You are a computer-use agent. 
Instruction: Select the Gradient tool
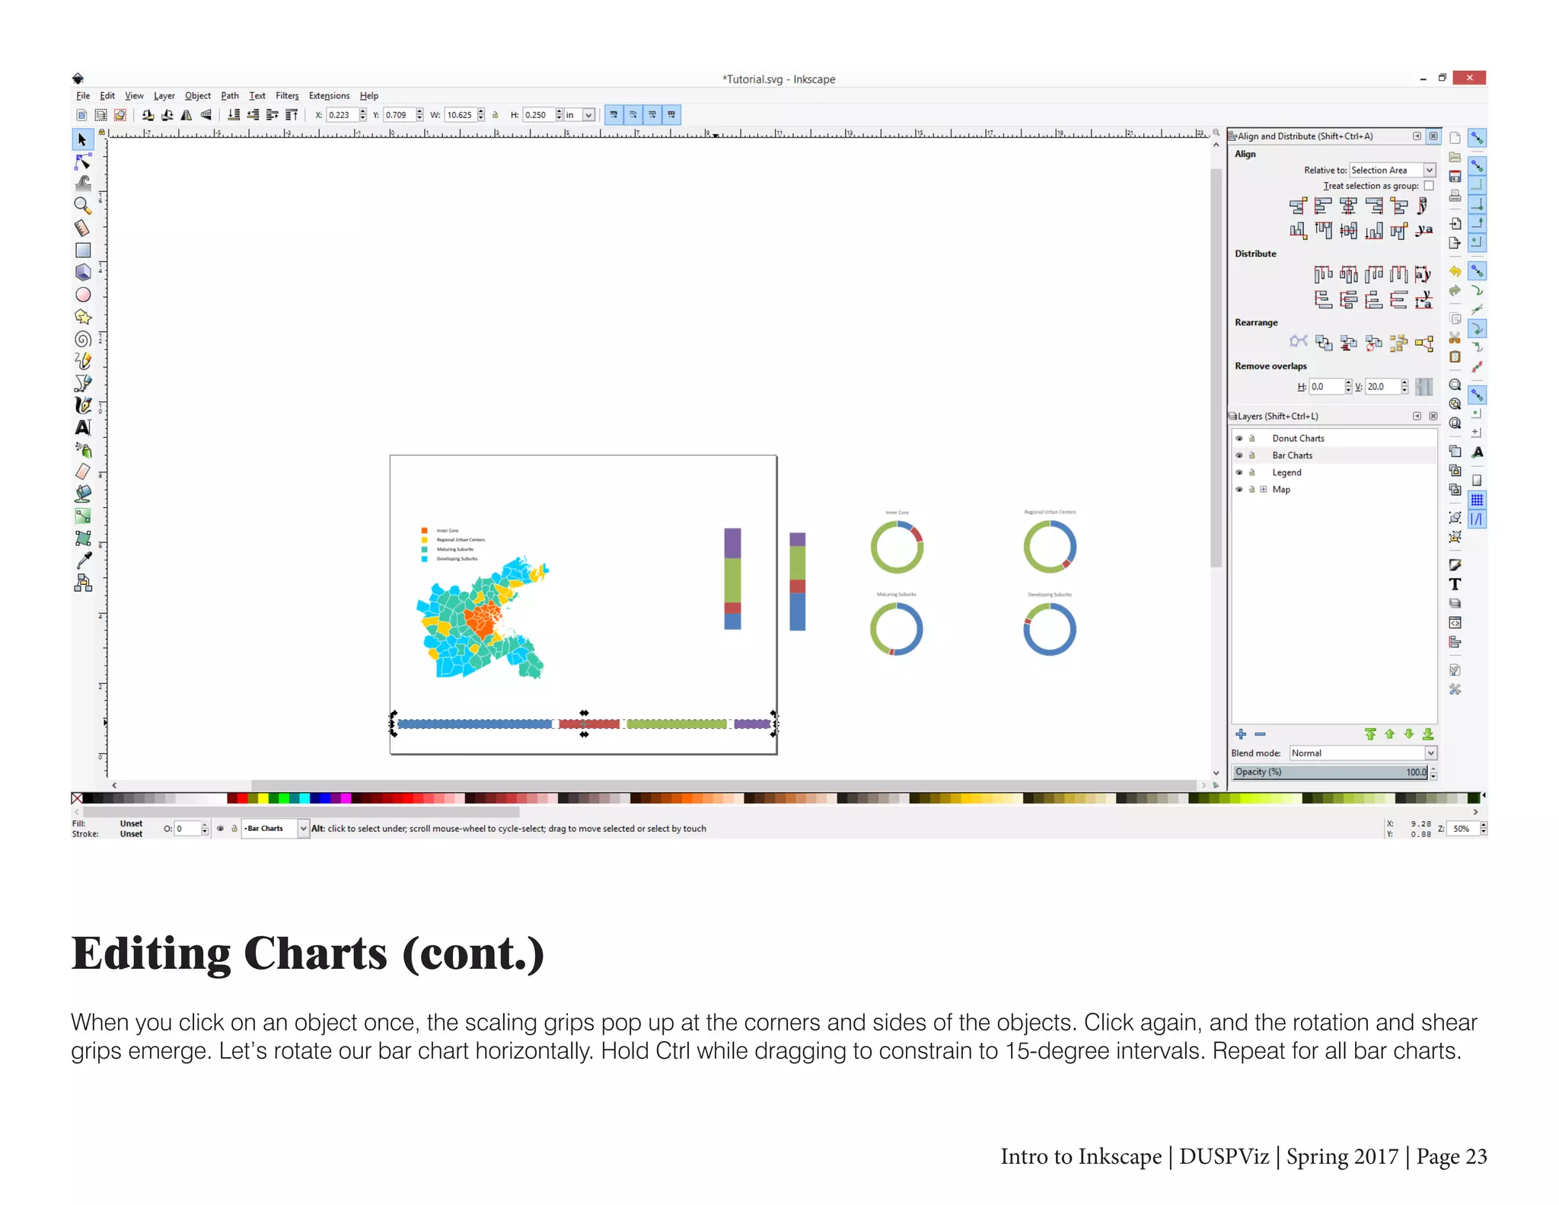pyautogui.click(x=82, y=516)
